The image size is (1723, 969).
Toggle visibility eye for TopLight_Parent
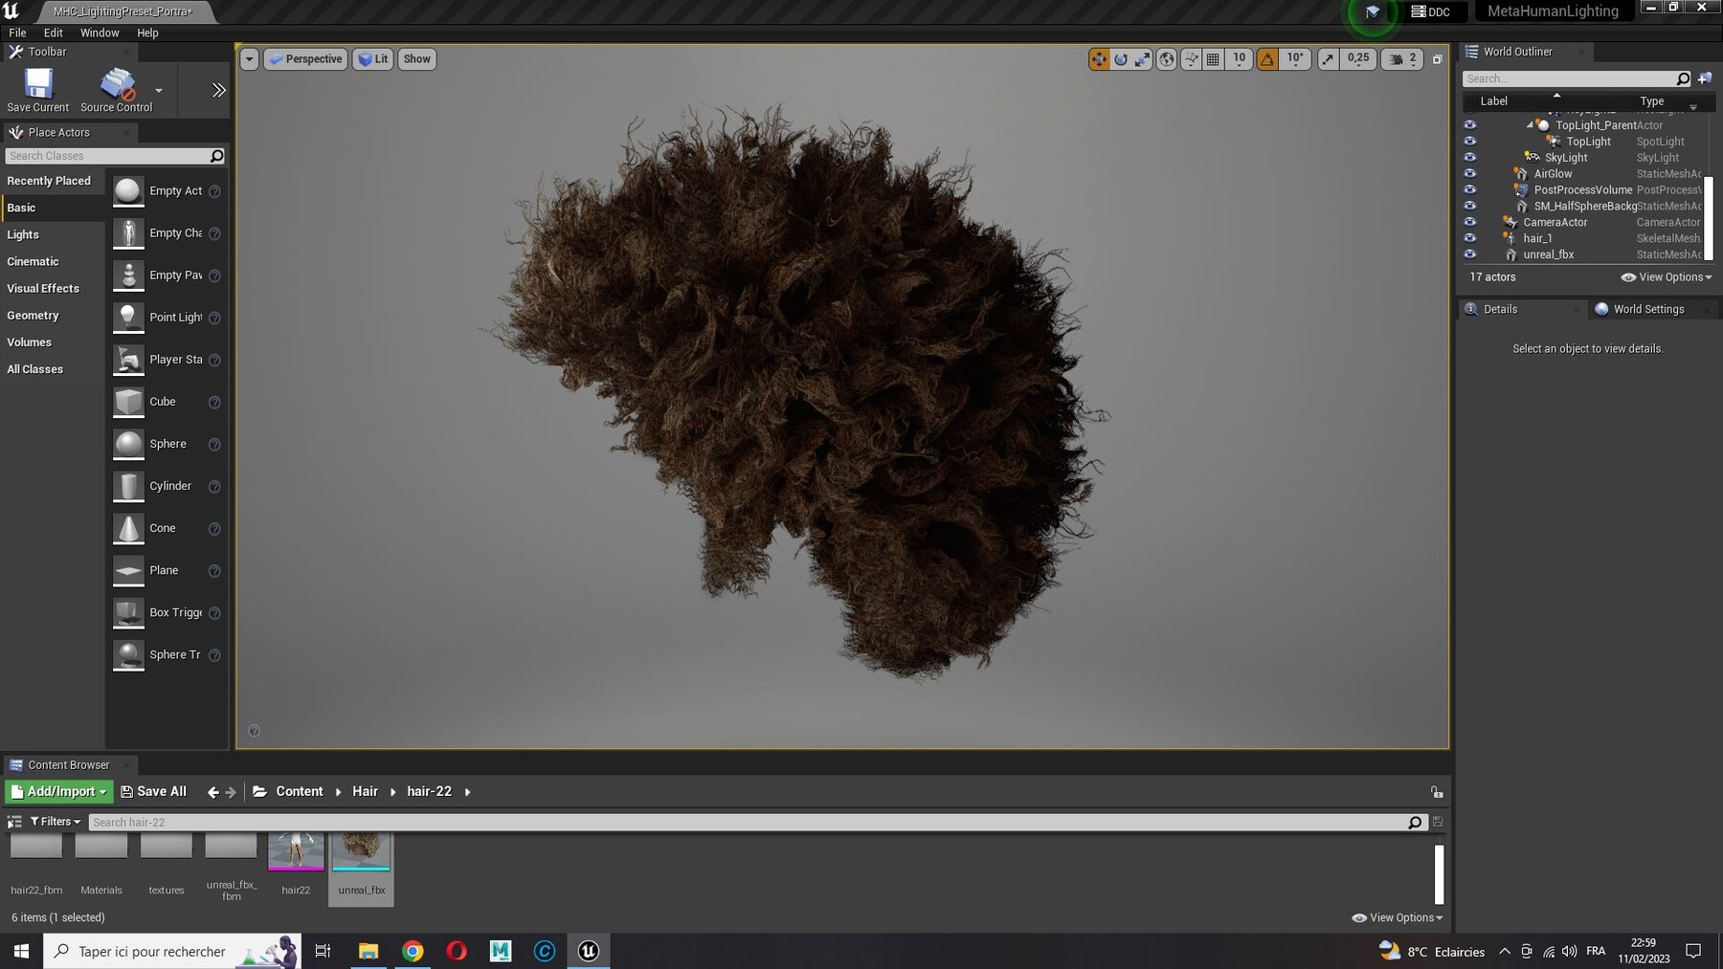[x=1470, y=125]
